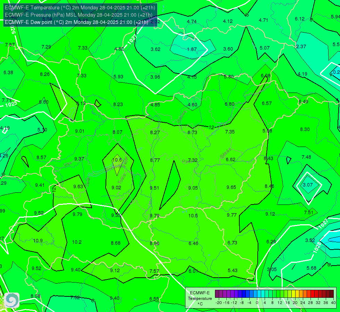Select the ECMWF-E Pressure MSL layer title

[78, 15]
